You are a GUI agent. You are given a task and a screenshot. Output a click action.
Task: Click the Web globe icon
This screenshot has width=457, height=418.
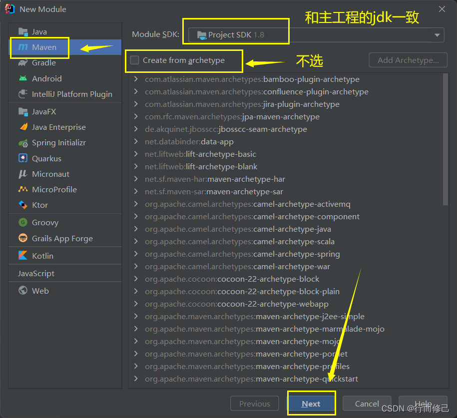click(23, 291)
